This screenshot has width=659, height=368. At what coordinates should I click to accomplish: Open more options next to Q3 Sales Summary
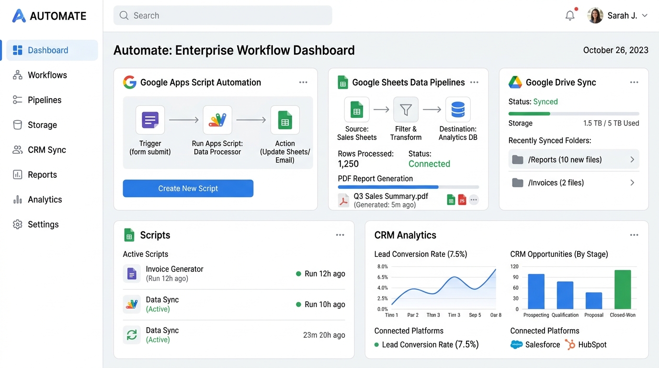474,200
